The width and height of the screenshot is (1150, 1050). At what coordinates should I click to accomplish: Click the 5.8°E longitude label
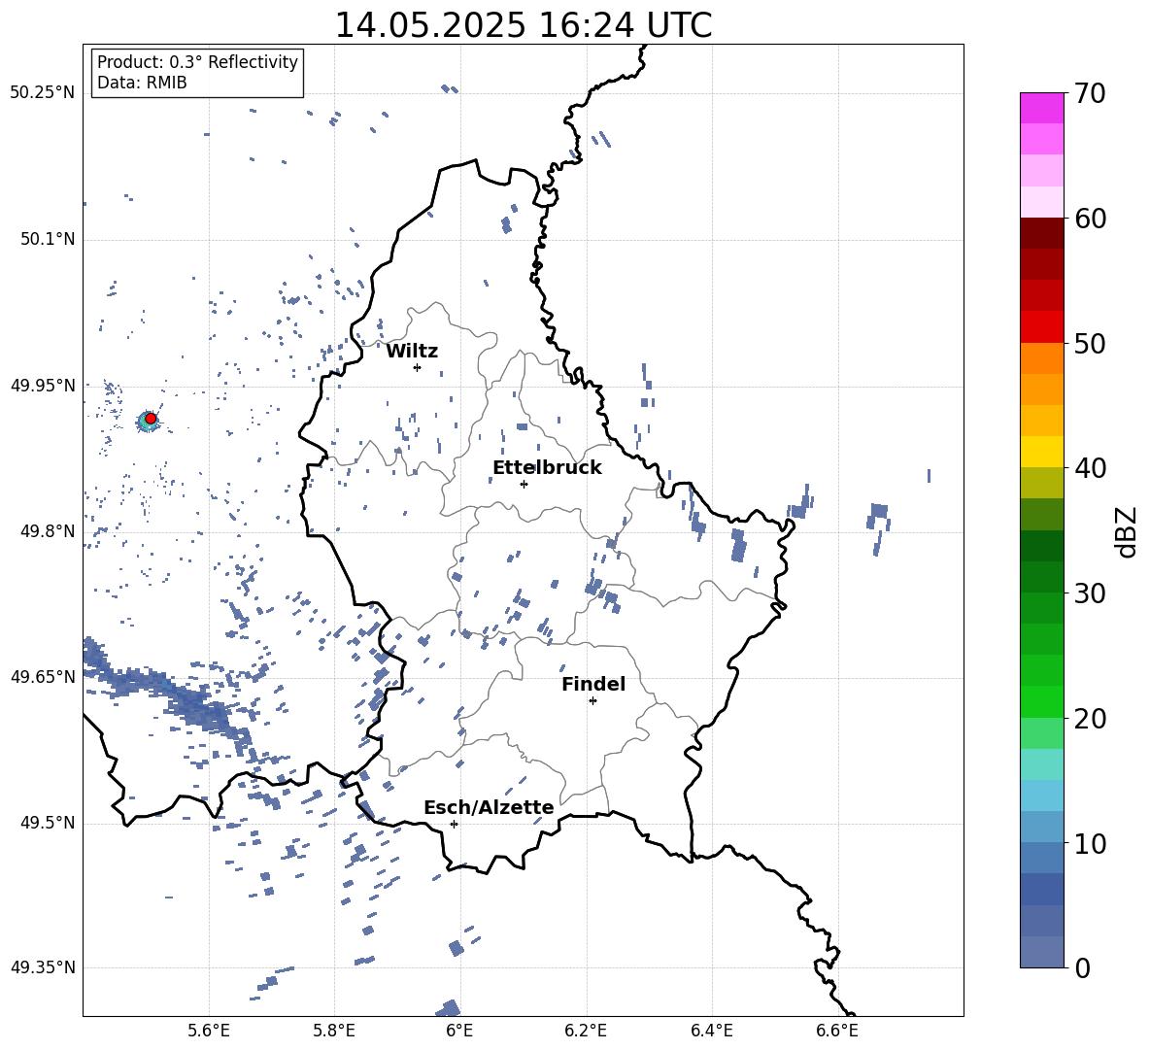(334, 1032)
